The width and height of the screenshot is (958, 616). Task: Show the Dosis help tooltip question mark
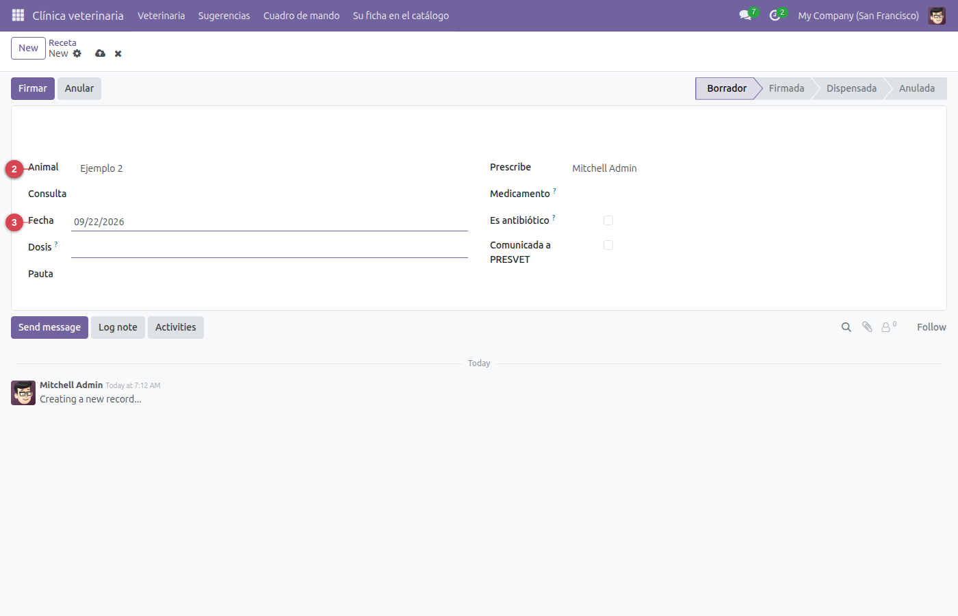click(x=56, y=244)
